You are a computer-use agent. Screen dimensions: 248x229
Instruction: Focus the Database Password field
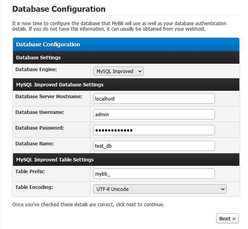coord(154,130)
